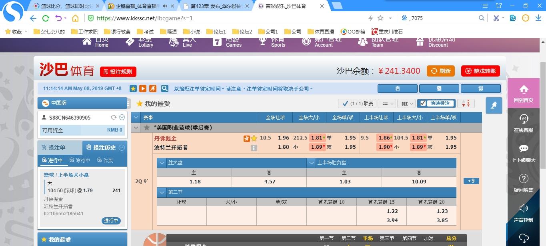
Task: Refresh the S88CN646390905 account balance
Action: (x=114, y=117)
